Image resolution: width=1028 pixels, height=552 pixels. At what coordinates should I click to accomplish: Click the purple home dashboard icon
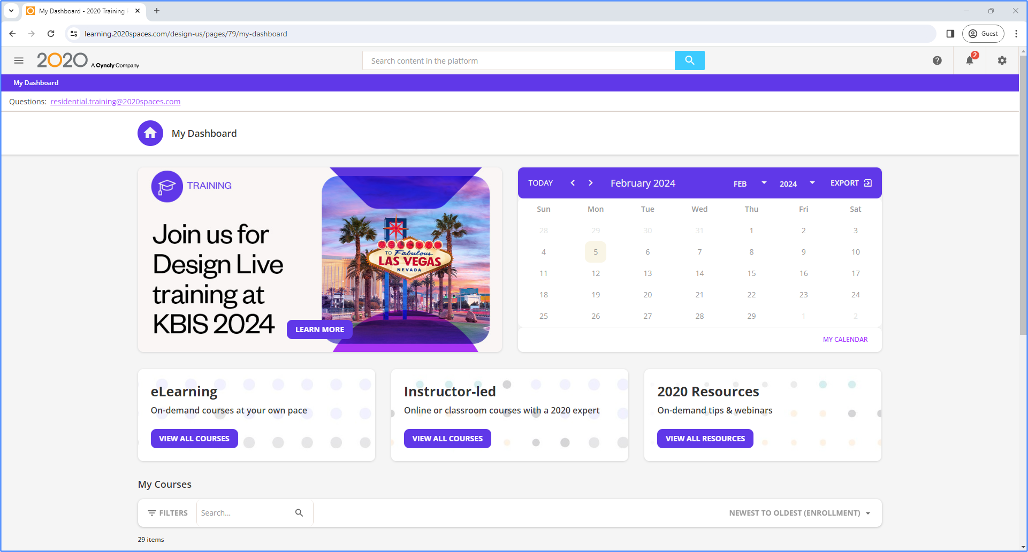pyautogui.click(x=150, y=133)
